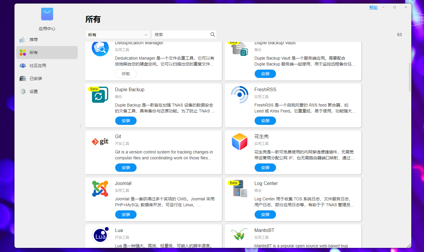The width and height of the screenshot is (424, 252).
Task: Open the Log Center app icon
Action: [240, 189]
